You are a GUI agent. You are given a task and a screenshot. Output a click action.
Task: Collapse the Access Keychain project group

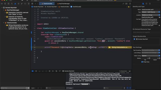tap(2, 8)
